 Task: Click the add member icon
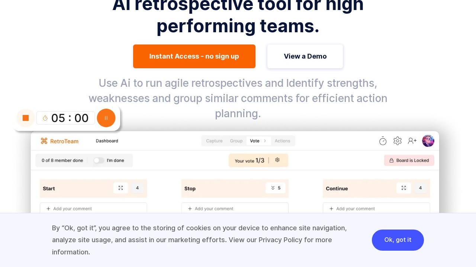[x=412, y=141]
